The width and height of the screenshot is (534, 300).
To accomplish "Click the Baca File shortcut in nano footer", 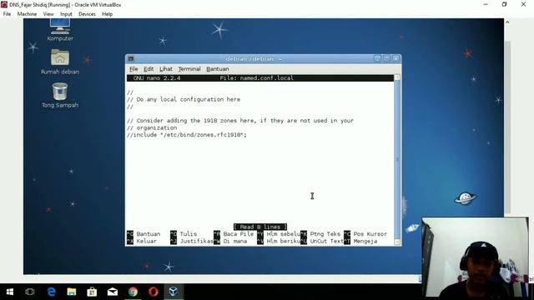I will point(234,233).
